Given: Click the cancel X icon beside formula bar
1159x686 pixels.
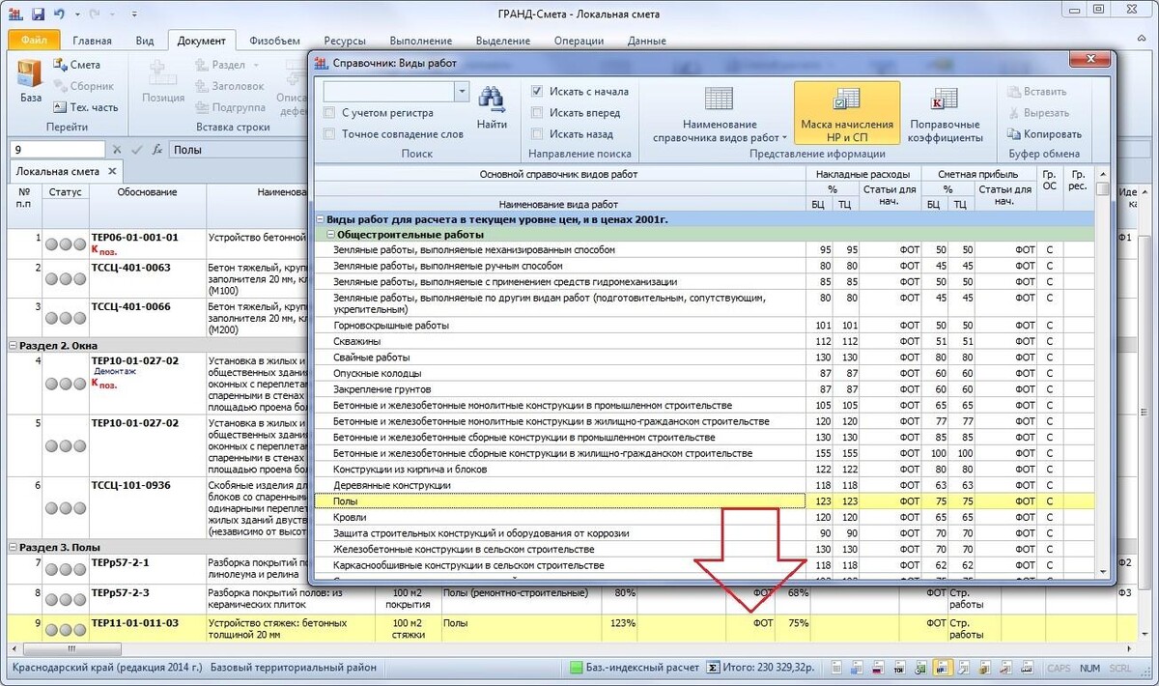Looking at the screenshot, I should [117, 150].
